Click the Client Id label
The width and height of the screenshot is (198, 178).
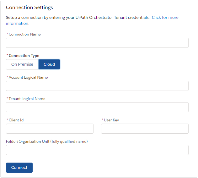tap(16, 120)
